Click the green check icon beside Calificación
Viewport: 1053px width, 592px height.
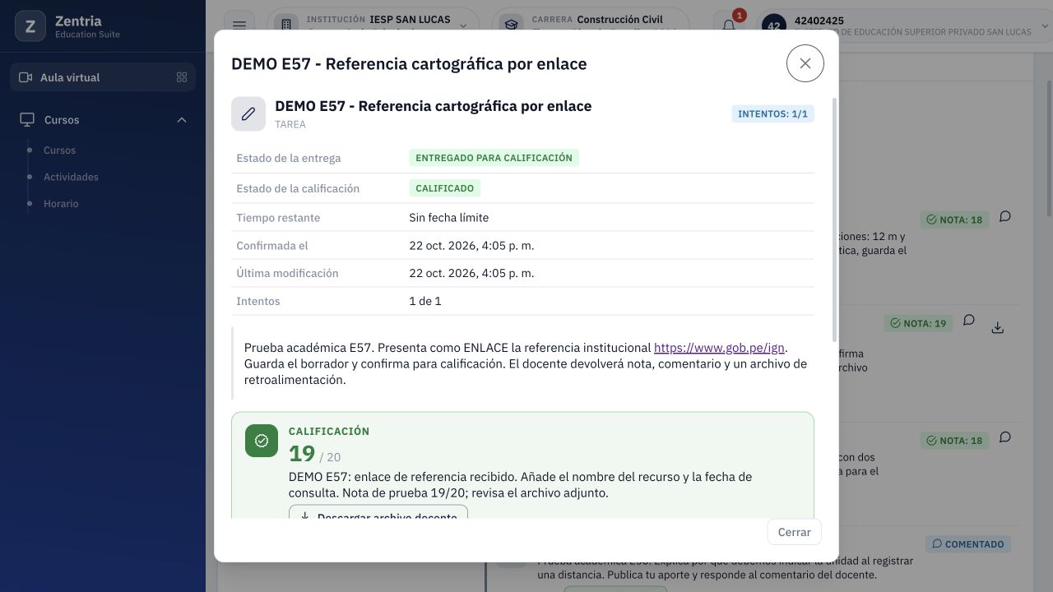262,442
